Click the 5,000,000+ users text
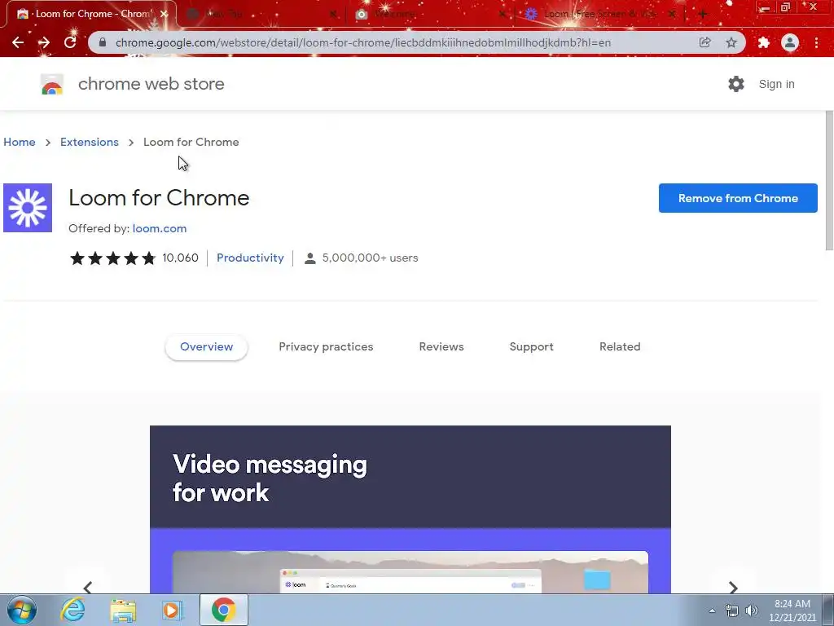This screenshot has height=626, width=834. tap(371, 258)
